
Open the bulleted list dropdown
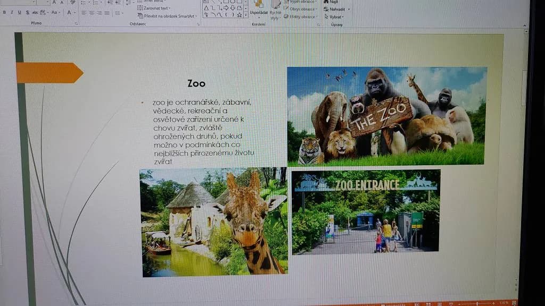click(85, 3)
